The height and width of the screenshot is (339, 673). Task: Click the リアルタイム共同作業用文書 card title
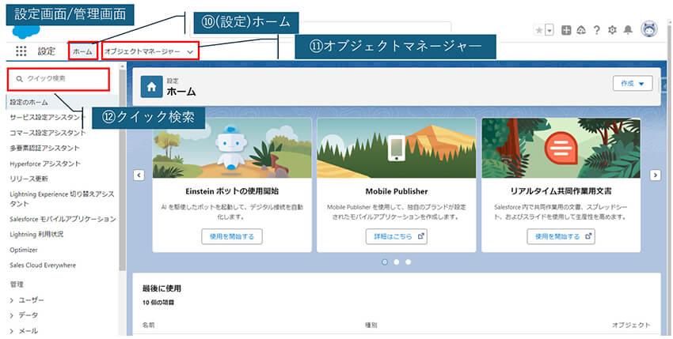click(561, 191)
